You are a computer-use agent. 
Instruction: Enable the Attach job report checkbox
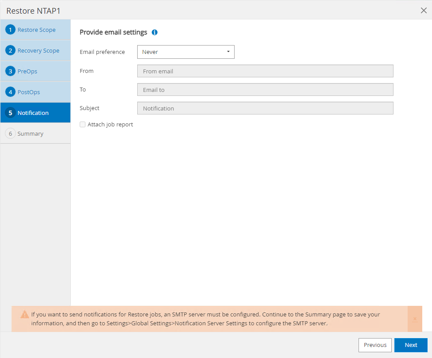(82, 124)
